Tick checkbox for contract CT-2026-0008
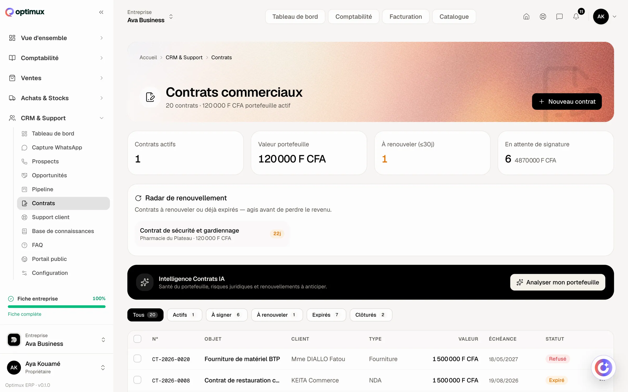This screenshot has width=628, height=392. point(137,380)
